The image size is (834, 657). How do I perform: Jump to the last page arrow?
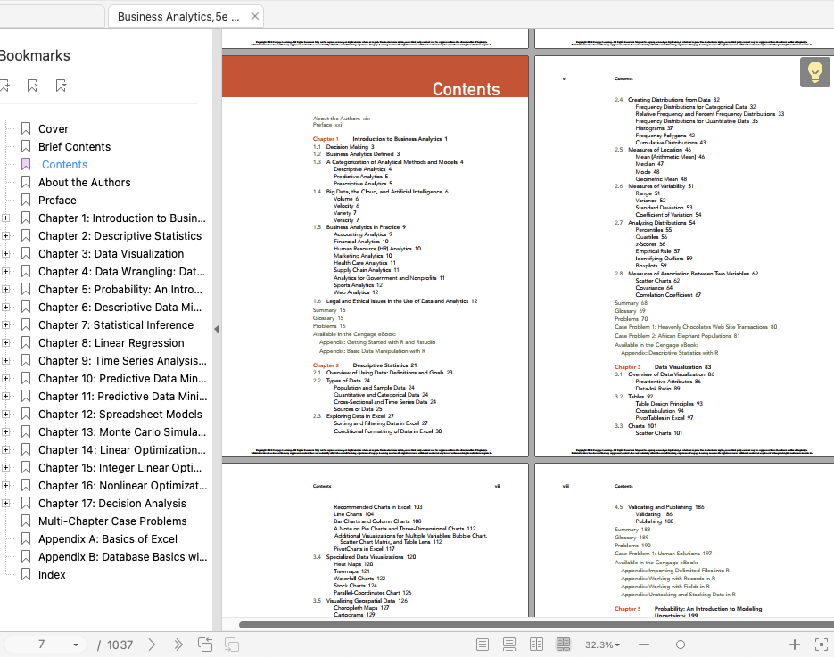pos(178,645)
